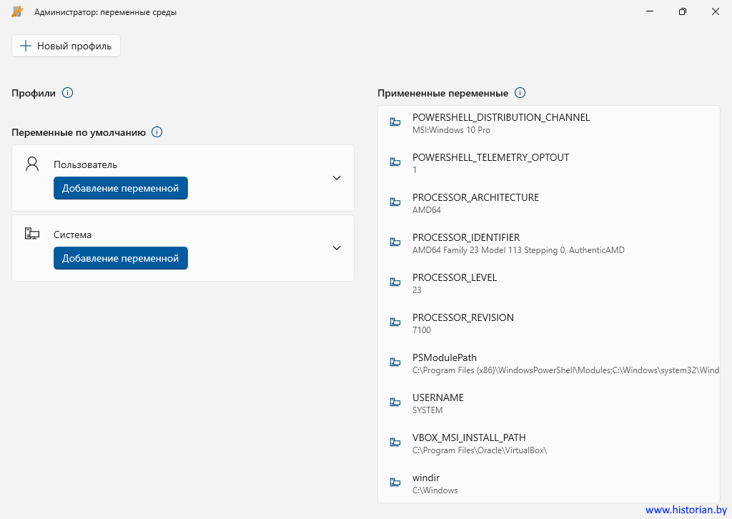Click the Пользователь person icon
This screenshot has width=732, height=519.
[x=32, y=164]
